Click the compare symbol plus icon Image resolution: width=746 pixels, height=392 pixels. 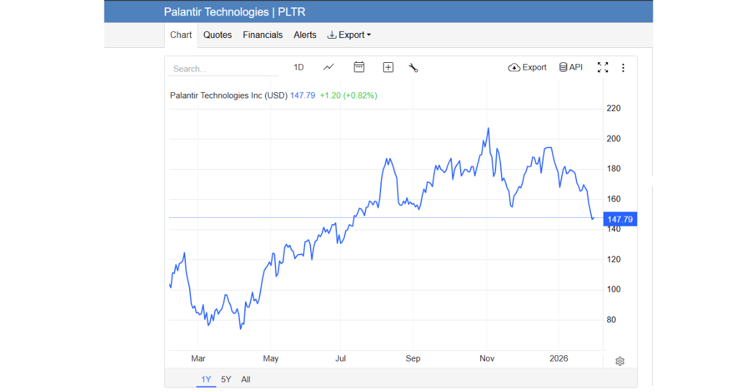(x=388, y=67)
